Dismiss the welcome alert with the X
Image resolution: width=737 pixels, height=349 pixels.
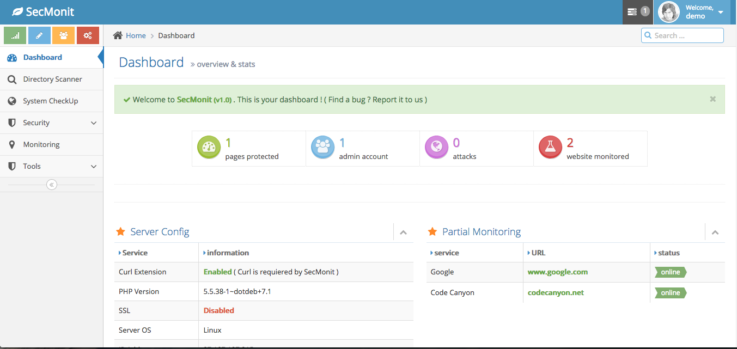click(x=712, y=99)
